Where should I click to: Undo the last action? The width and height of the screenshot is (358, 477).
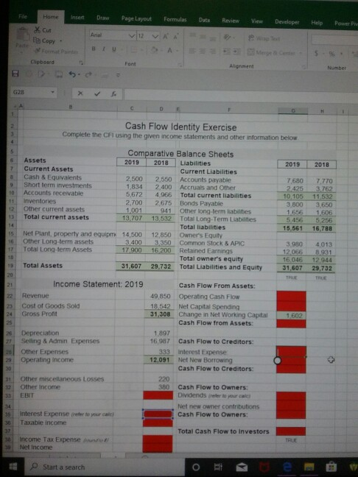[72, 74]
